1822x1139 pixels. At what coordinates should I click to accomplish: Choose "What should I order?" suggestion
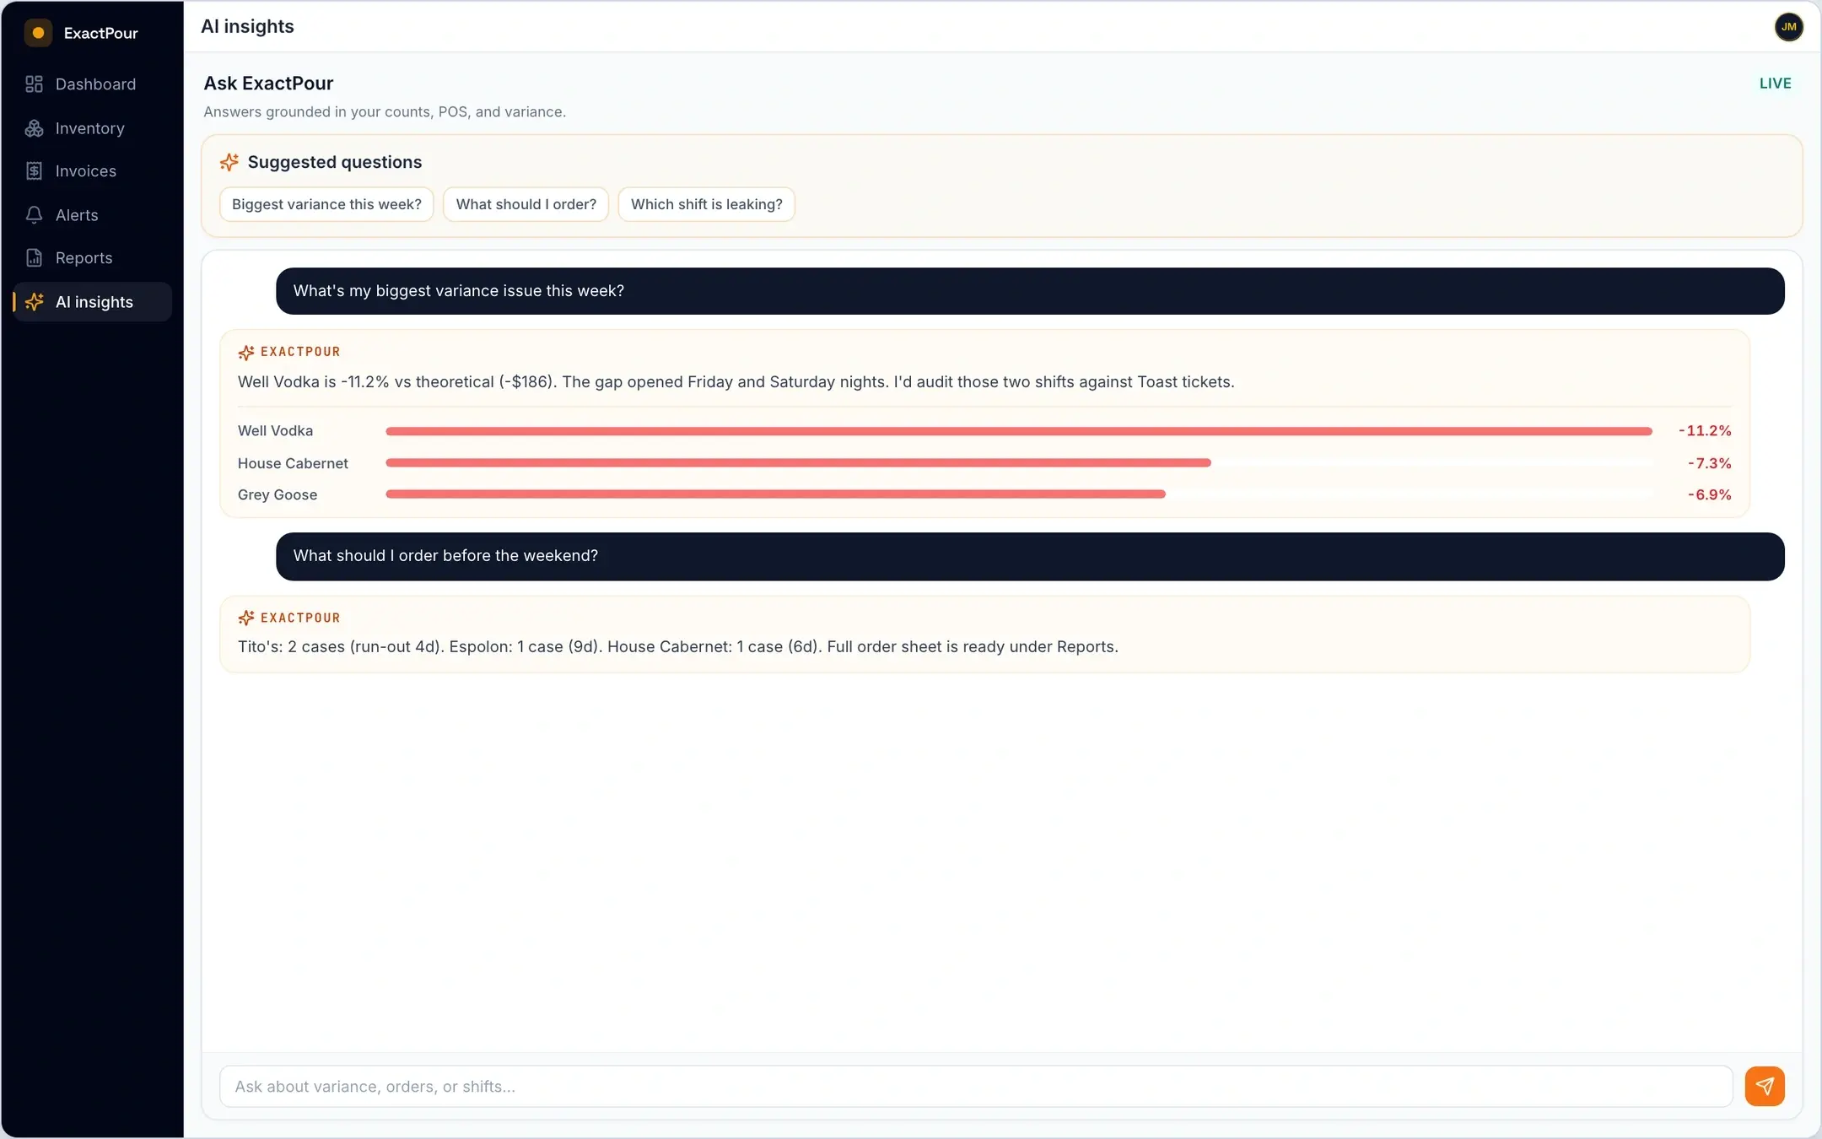(x=526, y=204)
